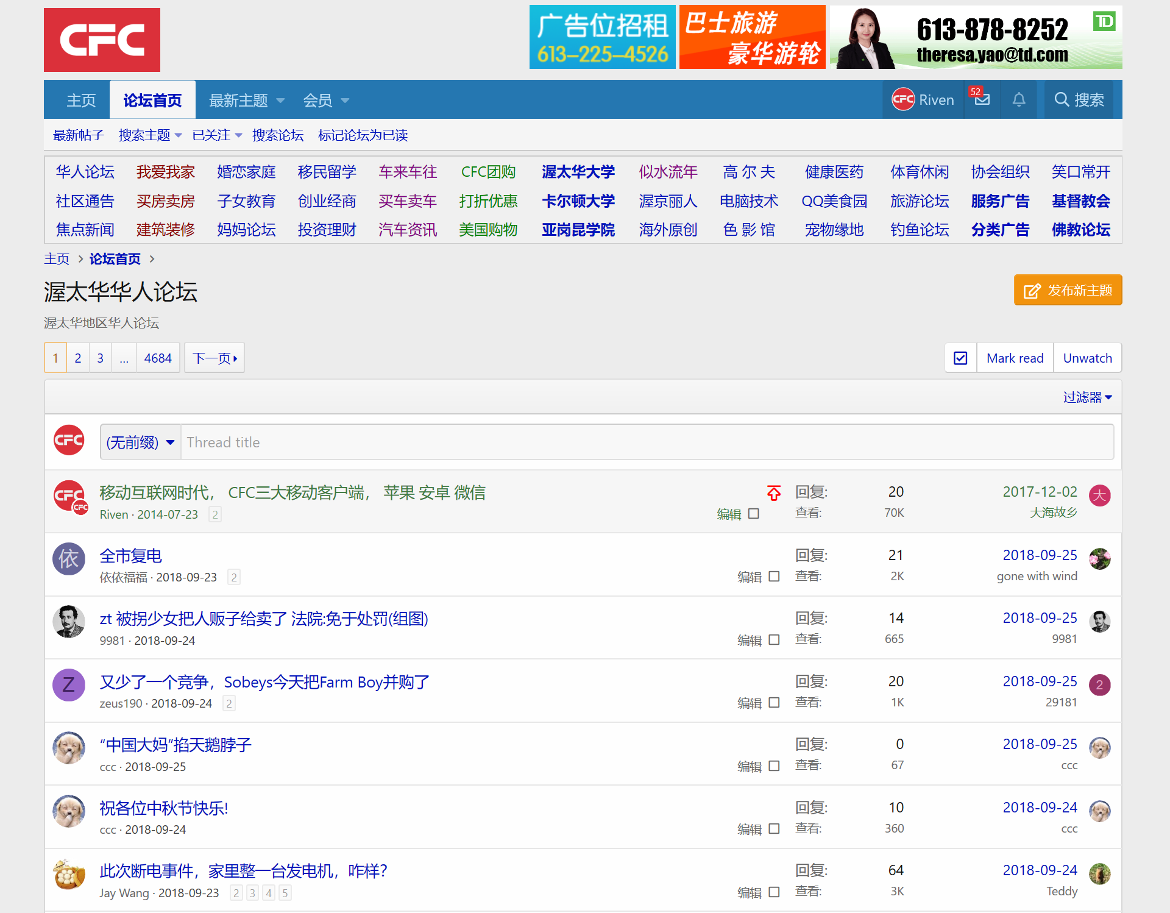Image resolution: width=1170 pixels, height=913 pixels.
Task: Click the CFC logo in the header
Action: click(102, 40)
